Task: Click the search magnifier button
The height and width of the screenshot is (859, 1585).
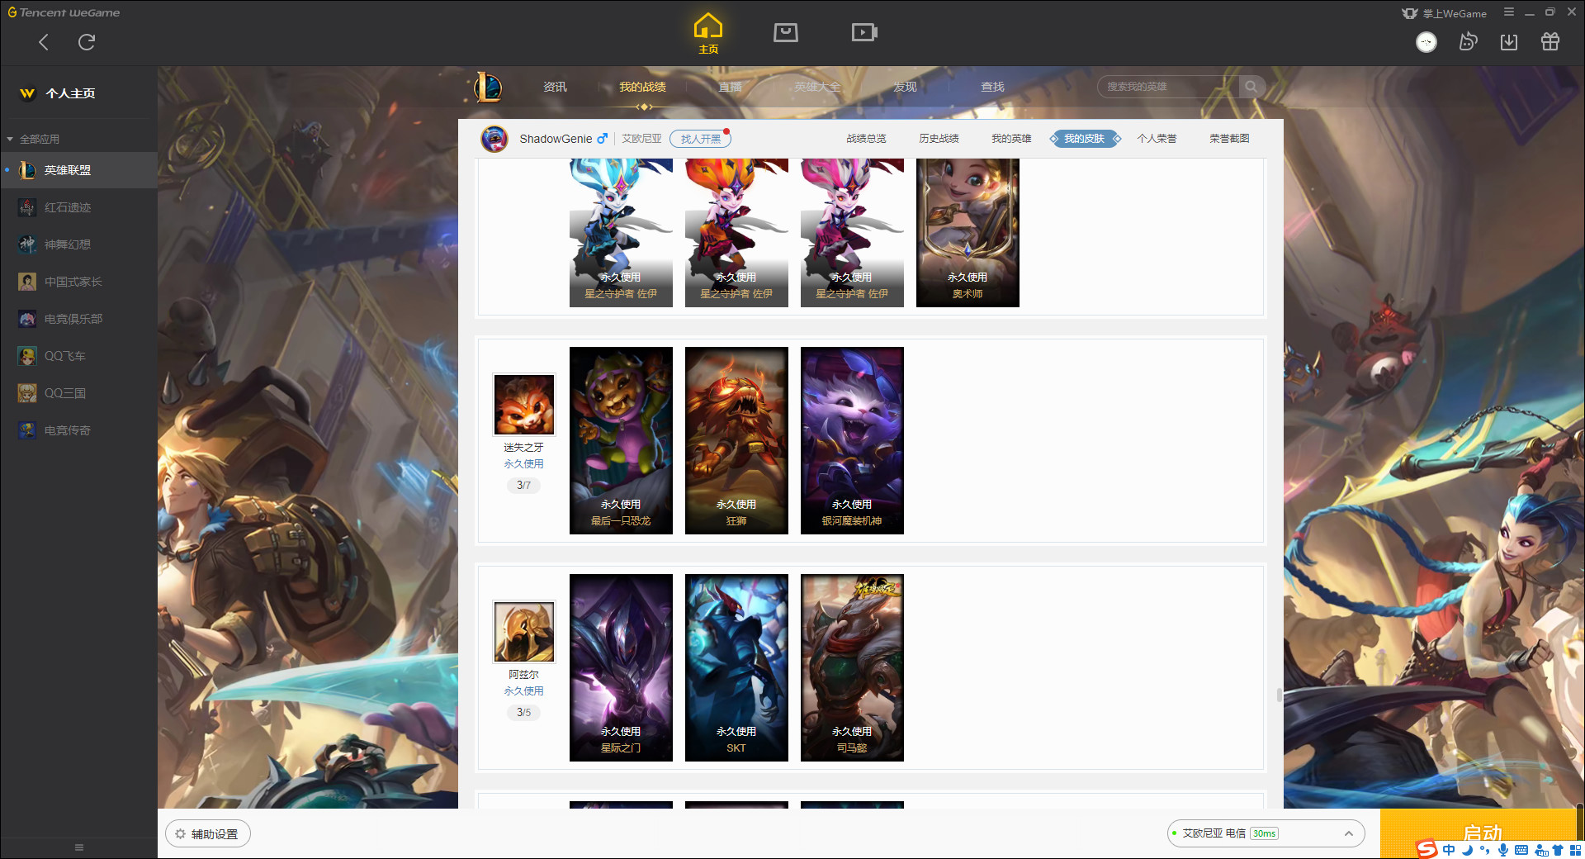Action: (1251, 87)
